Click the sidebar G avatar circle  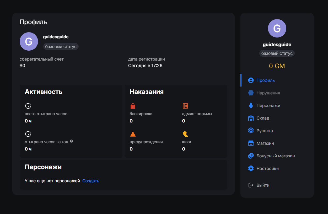coord(277,28)
